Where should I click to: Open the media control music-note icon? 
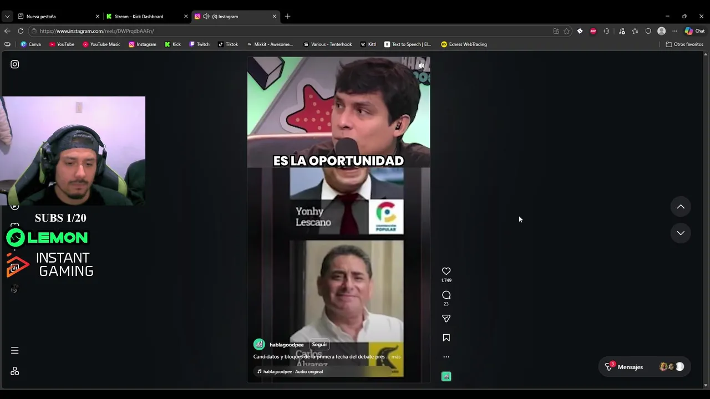[622, 31]
